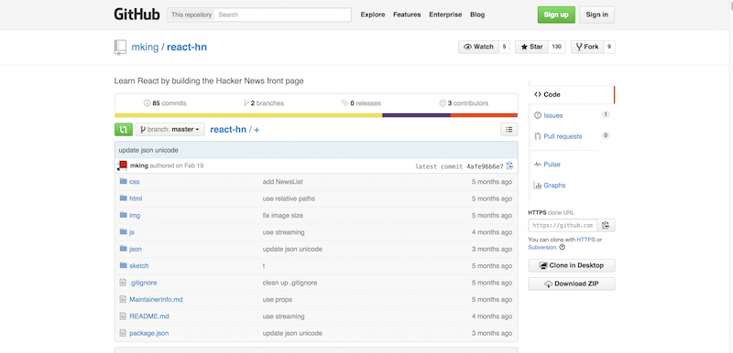Click Download ZIP button
Screen dimensions: 733x353
[x=572, y=283]
